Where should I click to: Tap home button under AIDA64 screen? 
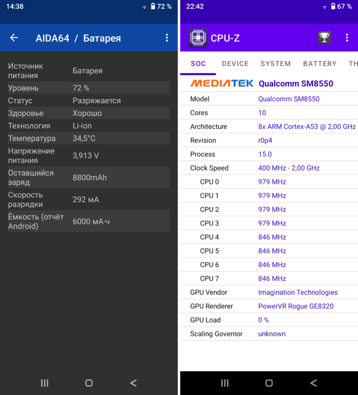89,383
